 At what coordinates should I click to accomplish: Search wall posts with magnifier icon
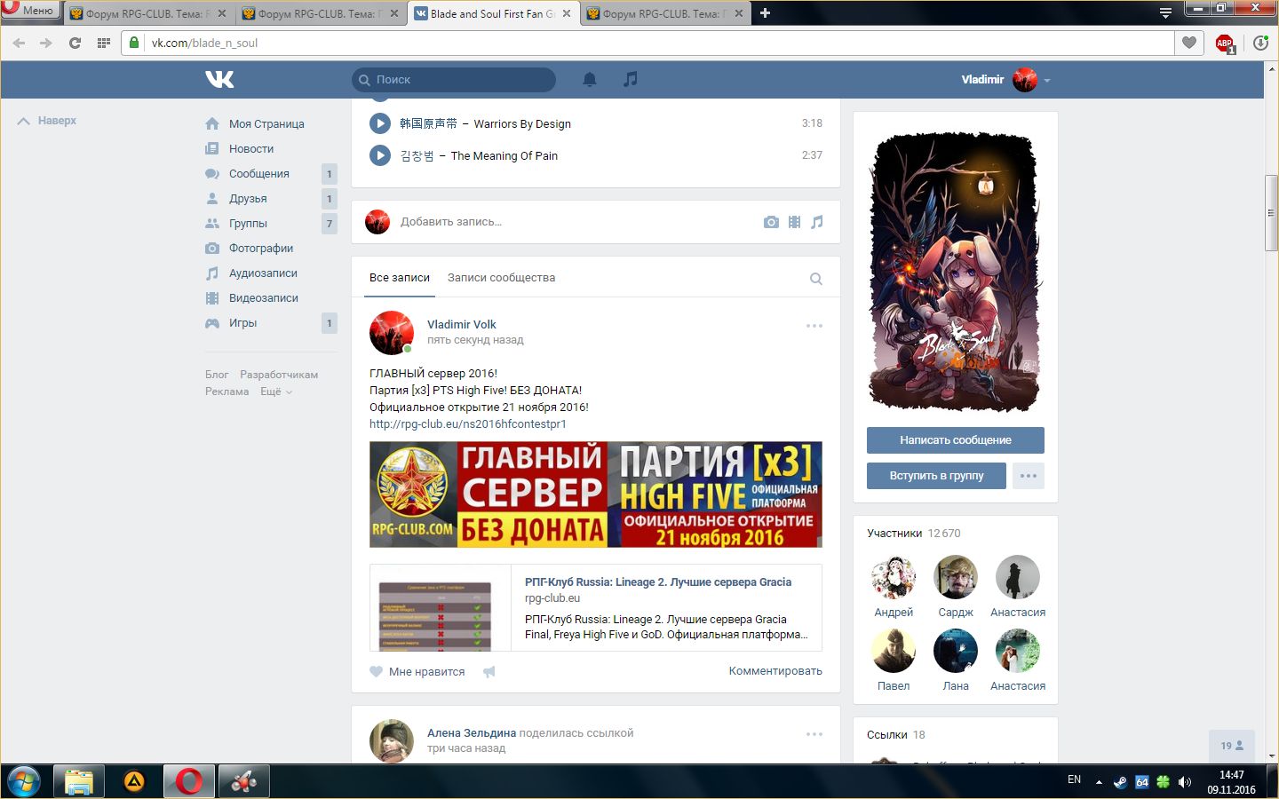[x=815, y=279]
